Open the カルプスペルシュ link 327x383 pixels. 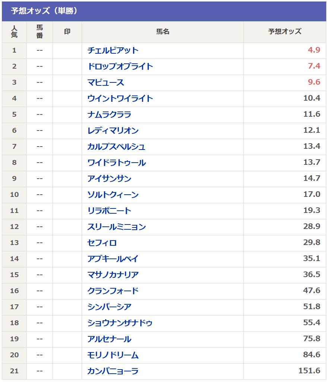pyautogui.click(x=116, y=147)
